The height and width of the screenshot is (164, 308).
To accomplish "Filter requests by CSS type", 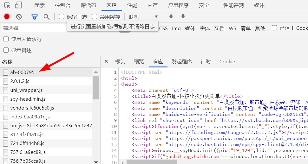I will click(163, 28).
